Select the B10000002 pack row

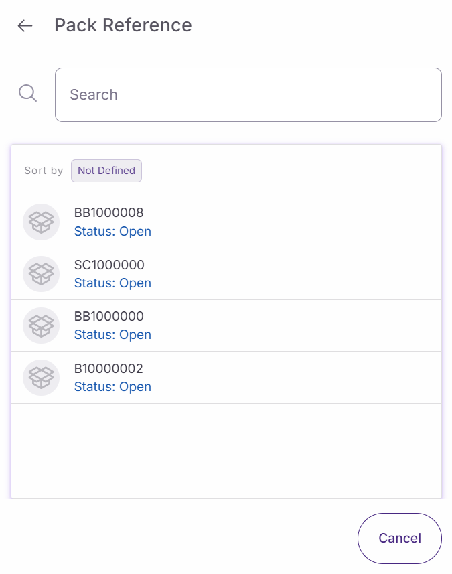pyautogui.click(x=108, y=368)
